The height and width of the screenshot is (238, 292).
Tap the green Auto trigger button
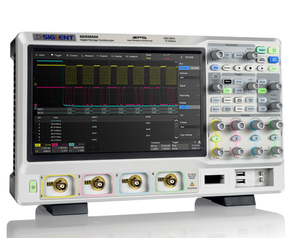(x=227, y=90)
